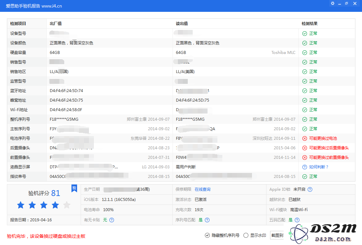Viewport: 362px width, 245px height.
Task: Click question icon in 液晶显示屏 row
Action: click(304, 167)
